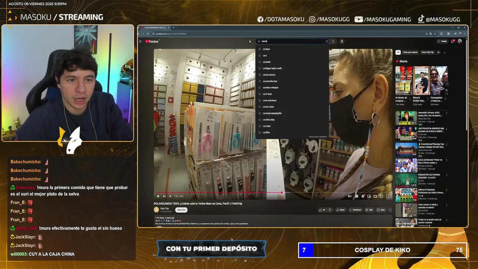Click the Clip button
The height and width of the screenshot is (269, 478).
(x=369, y=210)
